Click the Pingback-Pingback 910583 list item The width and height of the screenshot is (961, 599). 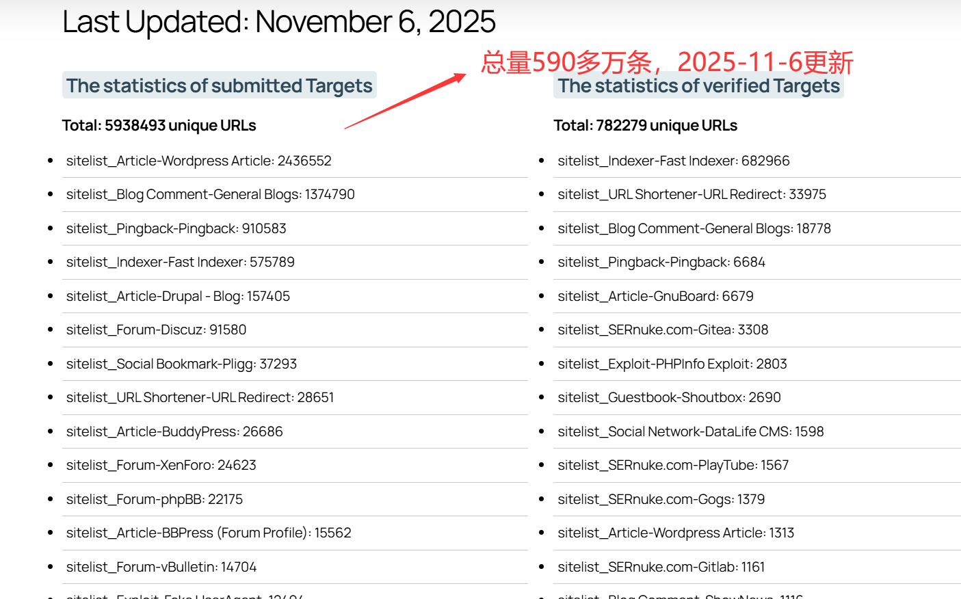click(176, 228)
